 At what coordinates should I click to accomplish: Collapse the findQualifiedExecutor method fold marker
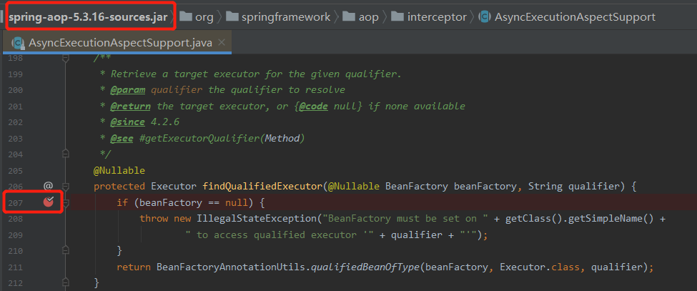(65, 186)
